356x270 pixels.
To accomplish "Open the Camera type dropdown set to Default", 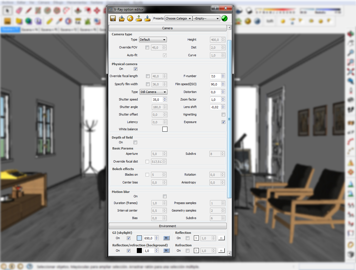I will [x=153, y=40].
